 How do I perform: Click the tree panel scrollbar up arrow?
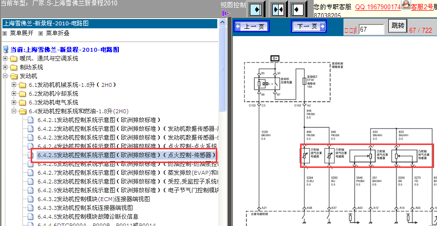(x=223, y=22)
